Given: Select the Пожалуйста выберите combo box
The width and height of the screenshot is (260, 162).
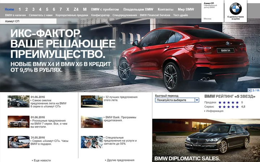Looking at the screenshot, I should (x=177, y=100).
